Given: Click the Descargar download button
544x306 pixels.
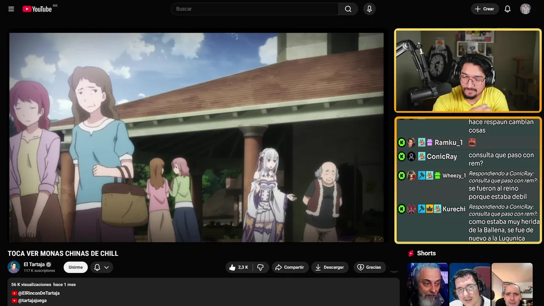Looking at the screenshot, I should 330,267.
